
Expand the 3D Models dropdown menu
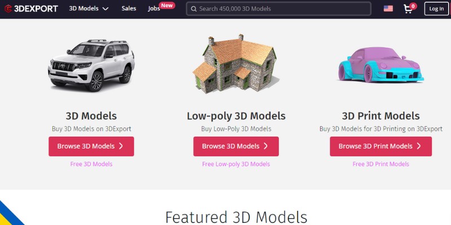click(x=89, y=8)
